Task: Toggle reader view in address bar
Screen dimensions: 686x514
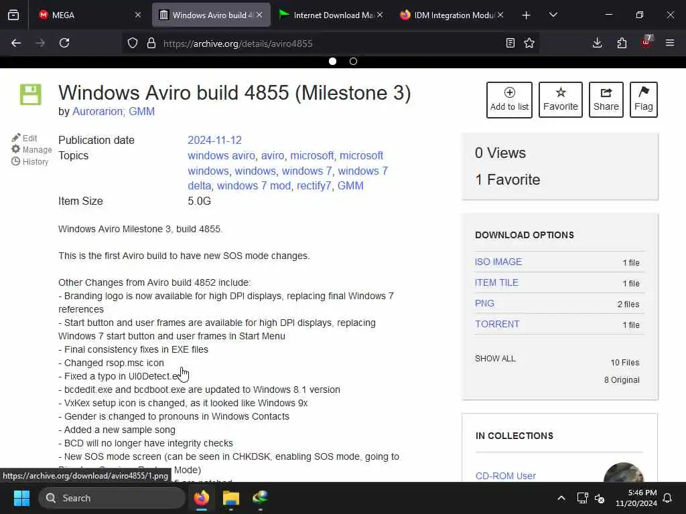Action: pyautogui.click(x=510, y=43)
